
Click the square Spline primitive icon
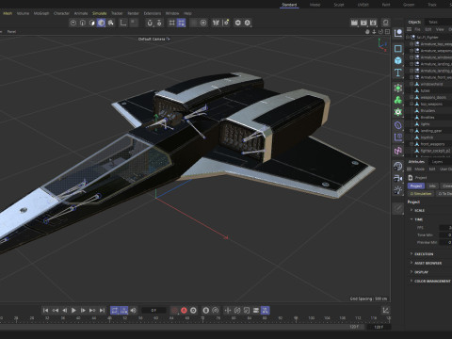point(398,48)
